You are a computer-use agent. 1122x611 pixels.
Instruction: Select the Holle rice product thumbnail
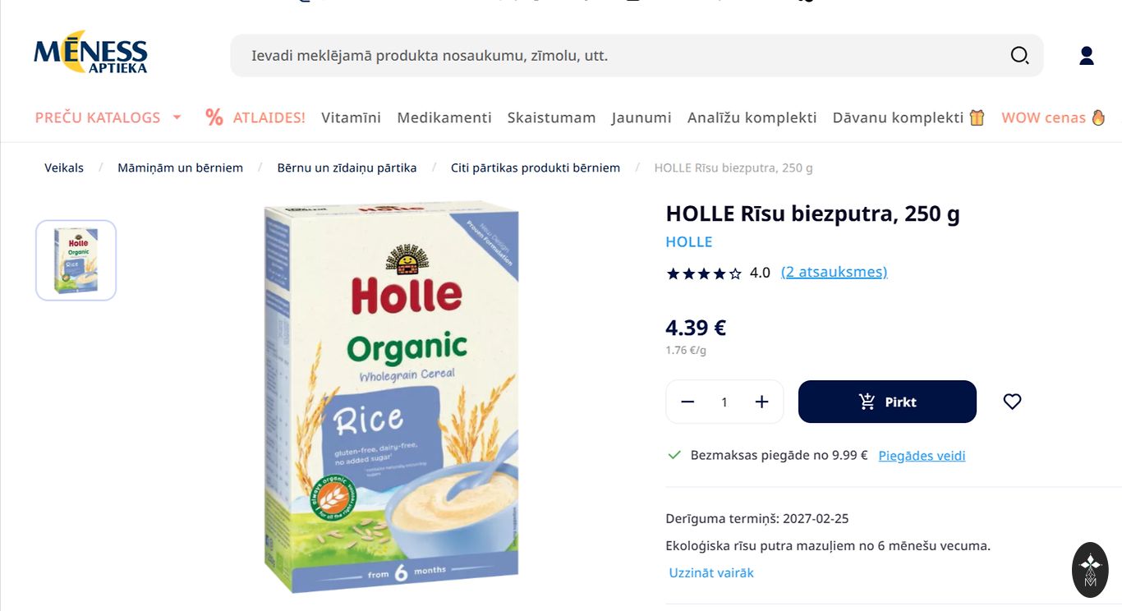point(76,260)
